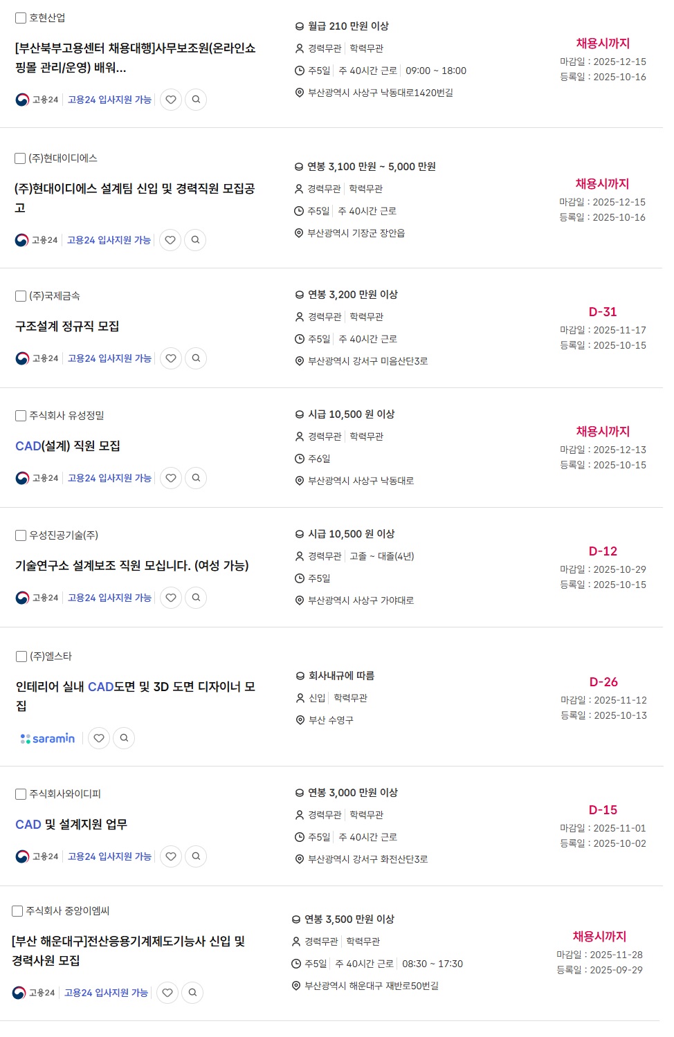The width and height of the screenshot is (674, 1037).
Task: Click magnifier preview icon for 호현산업 posting
Action: [196, 100]
